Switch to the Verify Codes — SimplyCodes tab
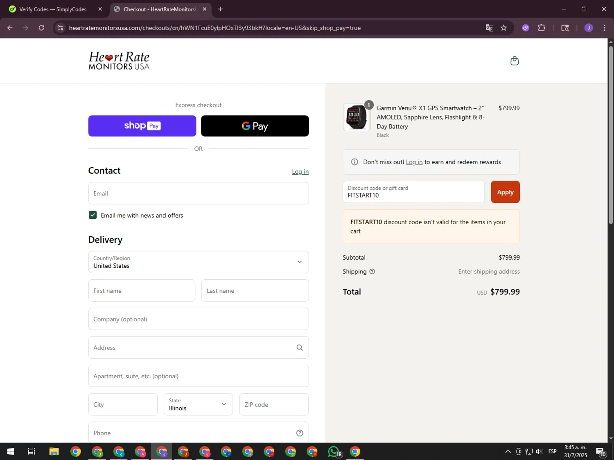 click(53, 9)
